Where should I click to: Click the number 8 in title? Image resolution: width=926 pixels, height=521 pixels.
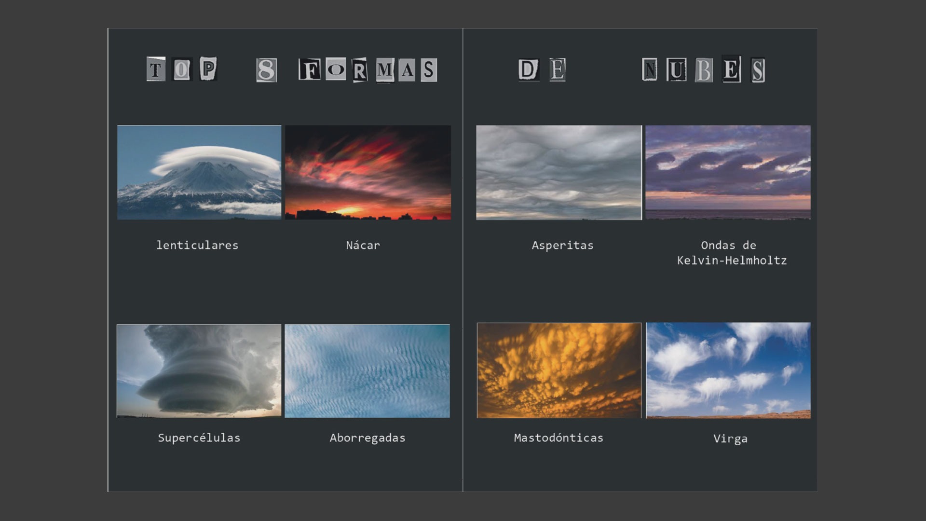[266, 70]
